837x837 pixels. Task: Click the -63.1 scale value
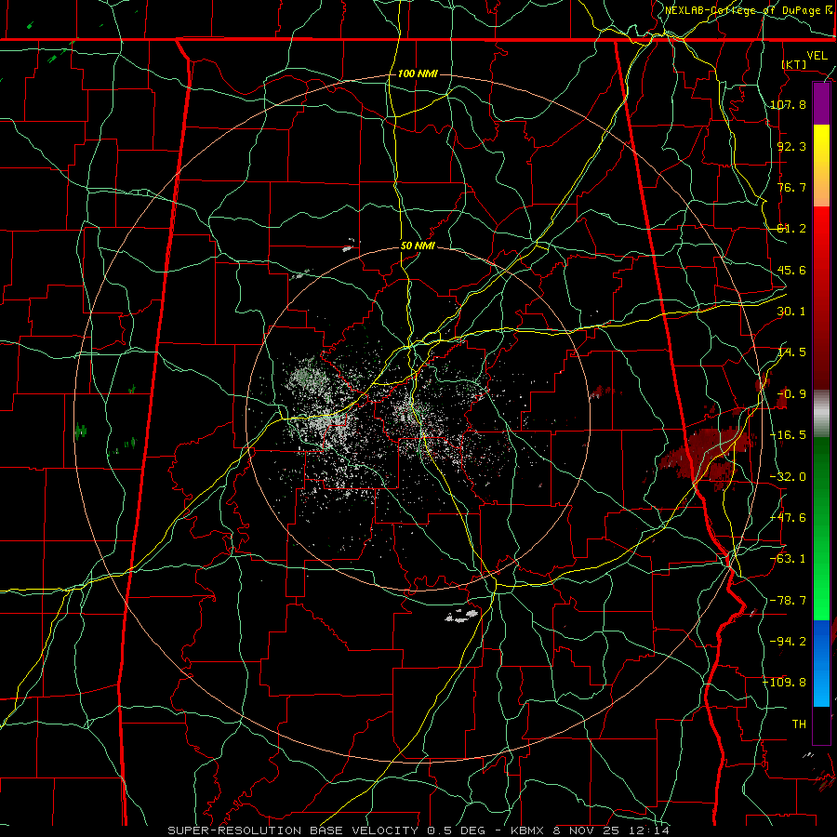(789, 559)
